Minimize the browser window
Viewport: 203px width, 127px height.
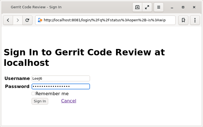coord(172,7)
